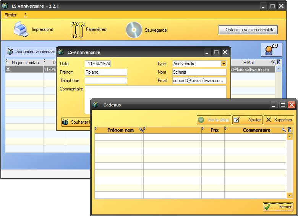Click search icon in Prénom nom column

click(141, 130)
